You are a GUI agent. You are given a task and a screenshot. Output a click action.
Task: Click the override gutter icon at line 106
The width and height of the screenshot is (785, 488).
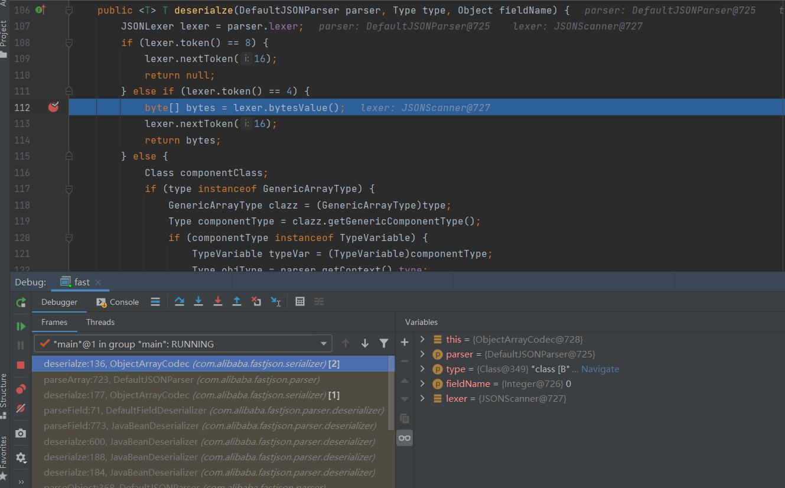(41, 10)
